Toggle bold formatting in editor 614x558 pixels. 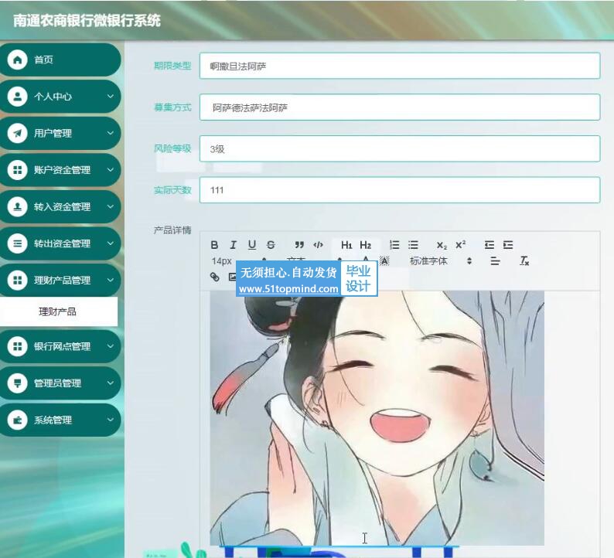point(214,245)
